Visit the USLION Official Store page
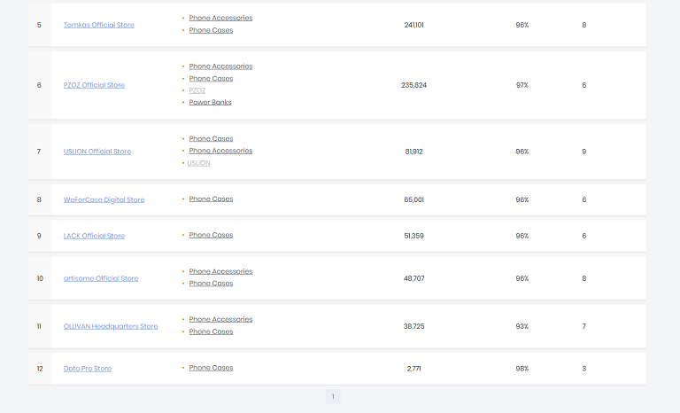The width and height of the screenshot is (680, 413). click(97, 152)
